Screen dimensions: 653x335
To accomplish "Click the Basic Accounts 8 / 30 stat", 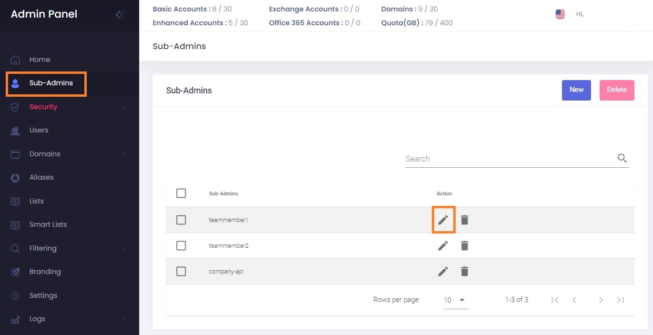I will point(192,9).
